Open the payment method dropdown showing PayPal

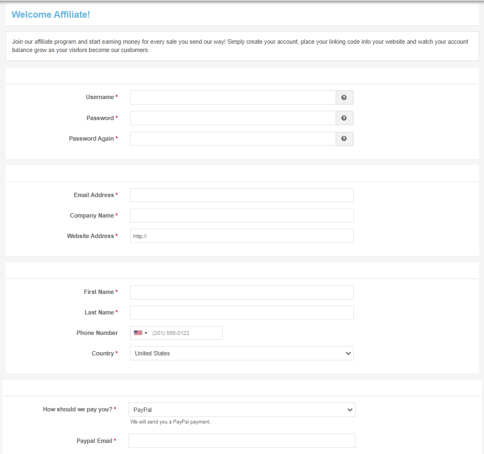coord(241,410)
